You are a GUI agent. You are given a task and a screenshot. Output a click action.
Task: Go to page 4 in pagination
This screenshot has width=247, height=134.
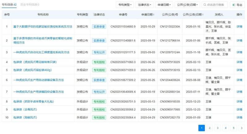click(x=226, y=128)
